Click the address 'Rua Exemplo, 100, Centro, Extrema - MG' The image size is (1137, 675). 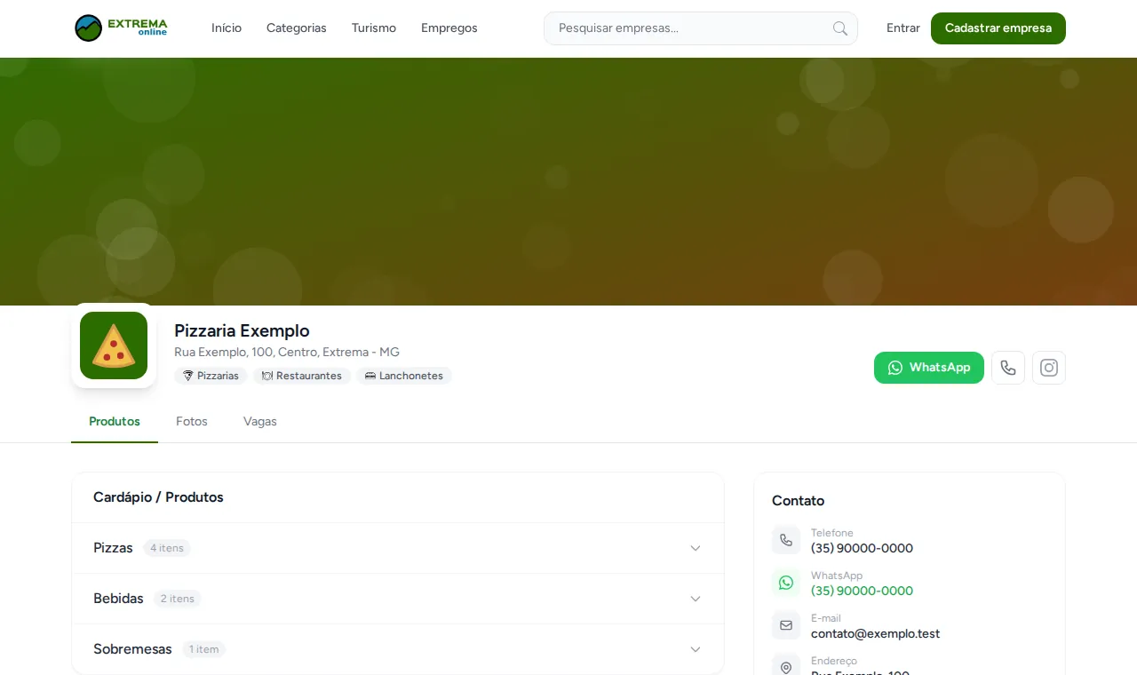[x=287, y=352]
